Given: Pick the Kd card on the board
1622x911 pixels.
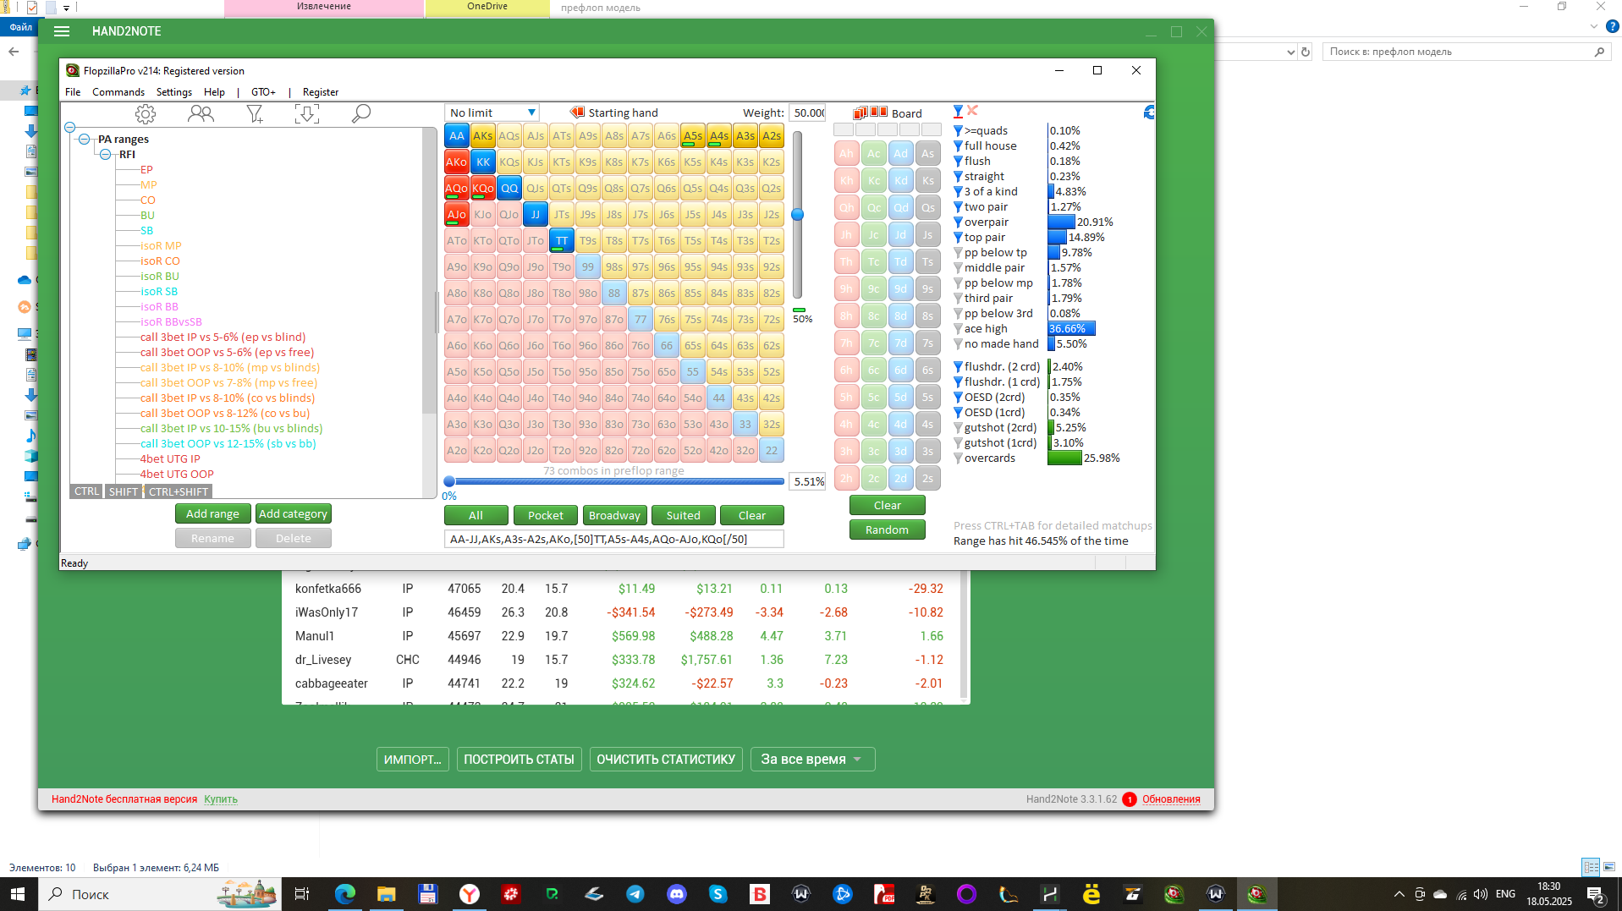Looking at the screenshot, I should click(900, 180).
